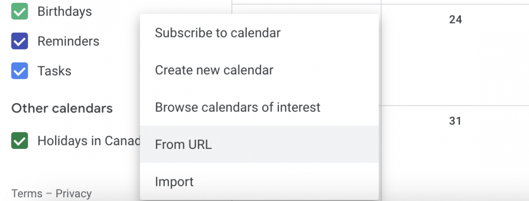This screenshot has width=529, height=201.
Task: Disable the Tasks calendar checkbox
Action: 20,71
